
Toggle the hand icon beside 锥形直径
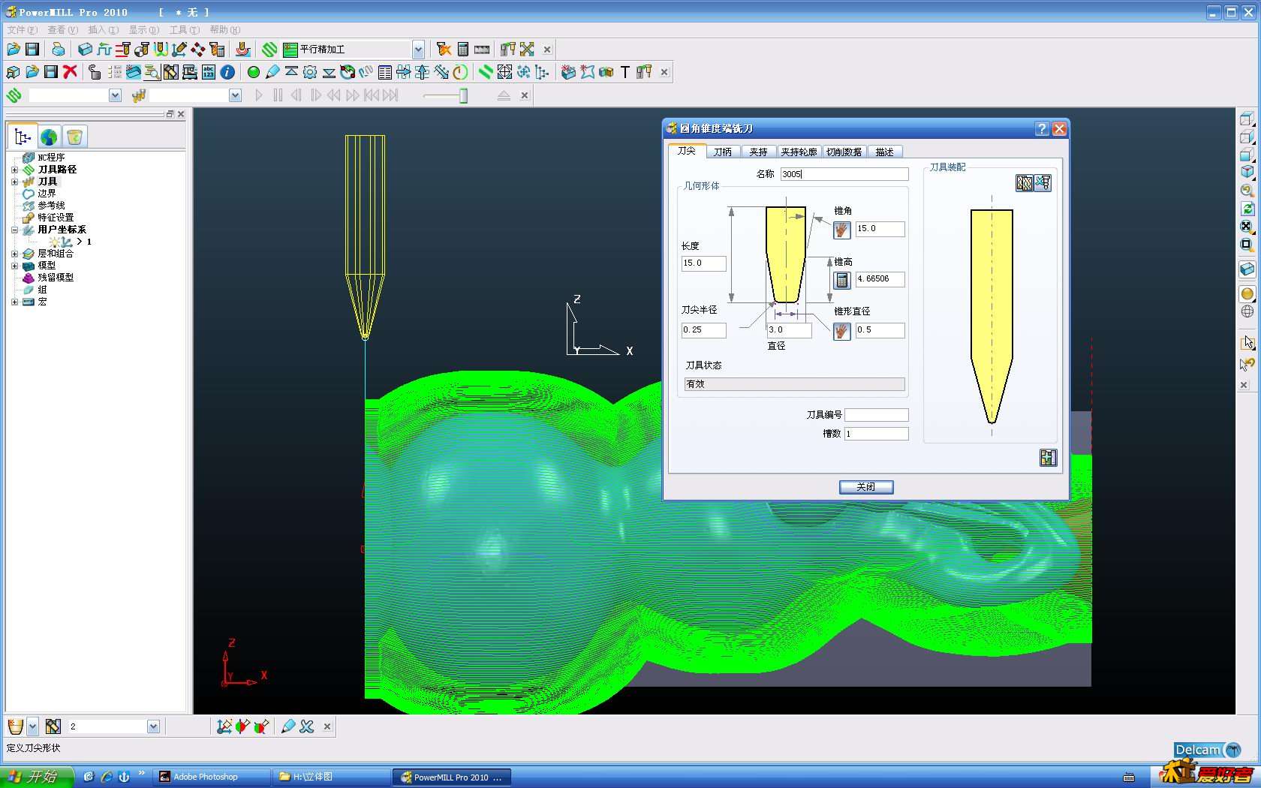pos(841,331)
